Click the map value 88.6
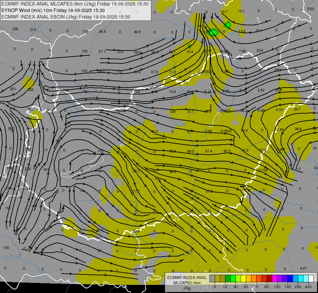318x293 pixels. tap(102, 32)
